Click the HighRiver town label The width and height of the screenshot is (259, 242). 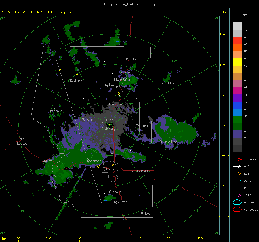coord(119,202)
